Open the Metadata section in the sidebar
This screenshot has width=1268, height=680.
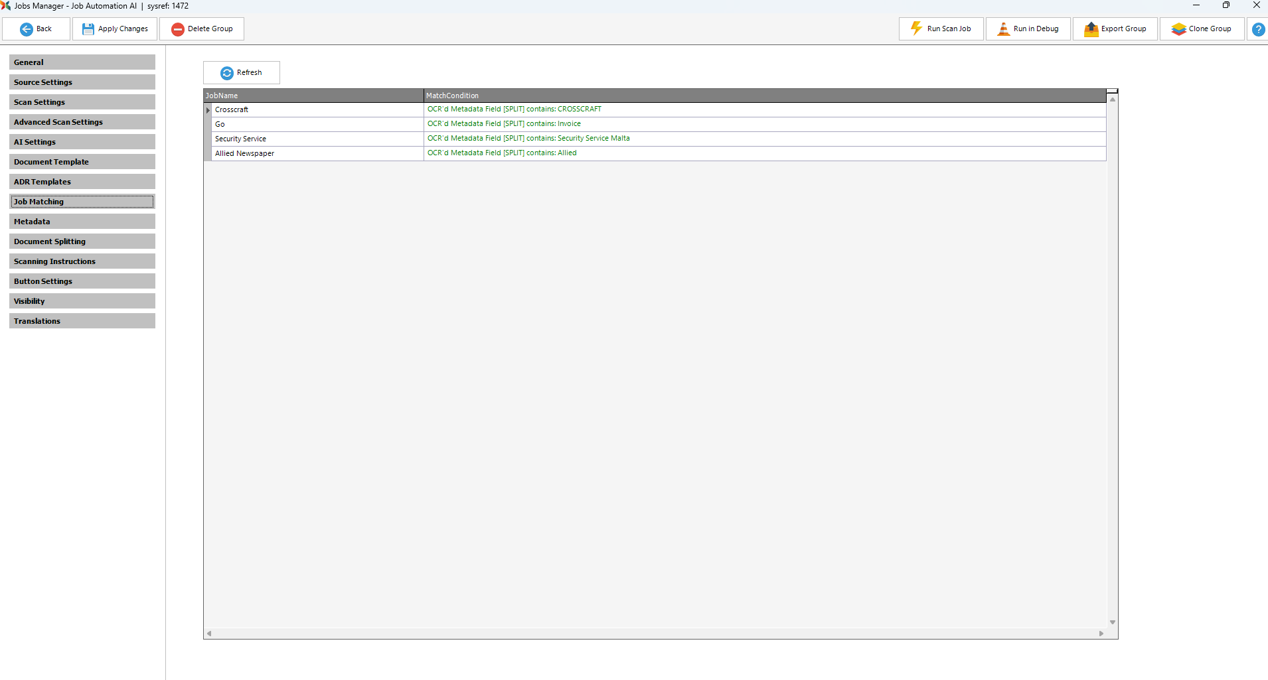(x=82, y=222)
